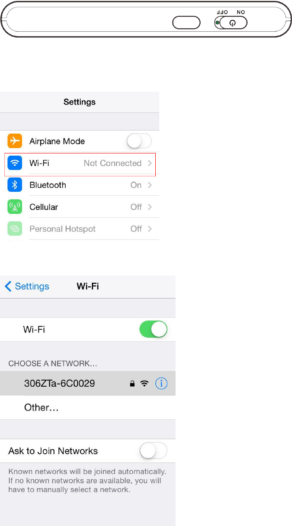Click the power symbol on device switch
This screenshot has height=526, width=292.
232,23
